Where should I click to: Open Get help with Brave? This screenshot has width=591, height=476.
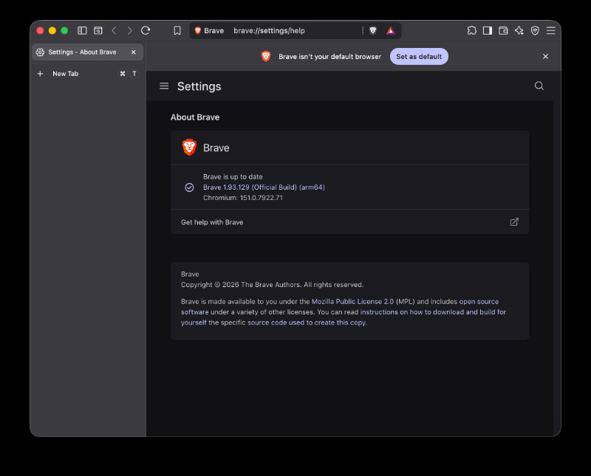pos(349,222)
